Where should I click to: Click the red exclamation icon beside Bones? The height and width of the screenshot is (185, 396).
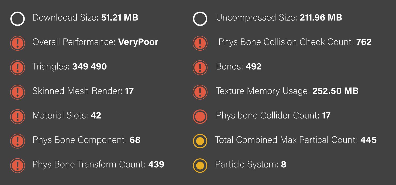pos(200,68)
